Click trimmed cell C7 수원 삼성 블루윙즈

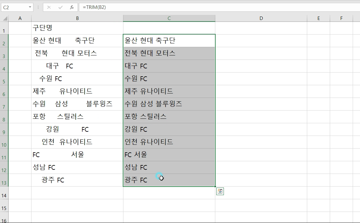tap(169, 104)
